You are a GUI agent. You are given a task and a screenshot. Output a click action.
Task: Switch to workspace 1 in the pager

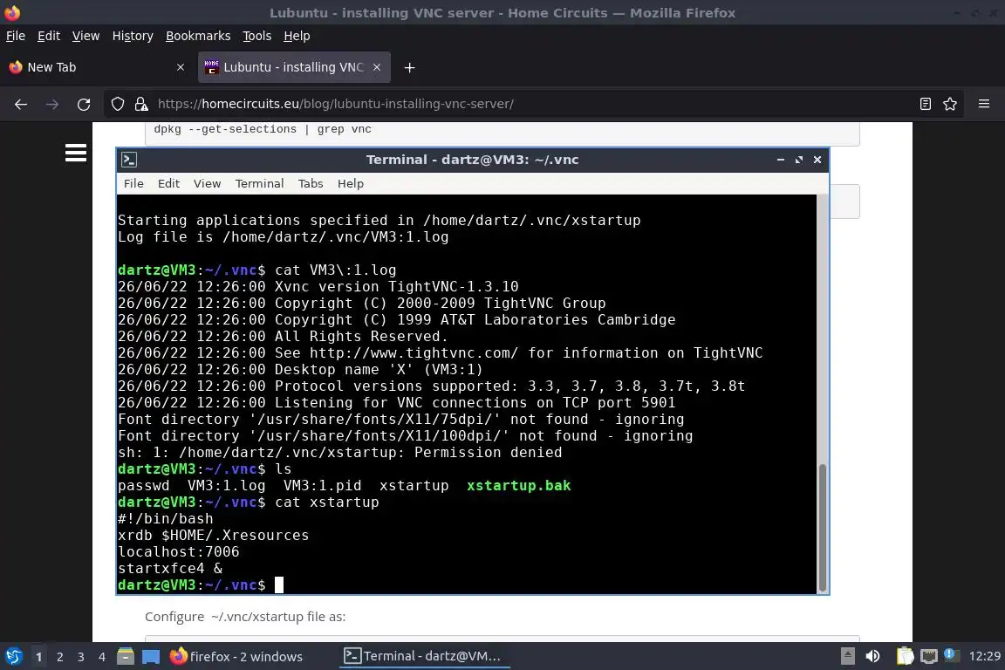(x=39, y=657)
